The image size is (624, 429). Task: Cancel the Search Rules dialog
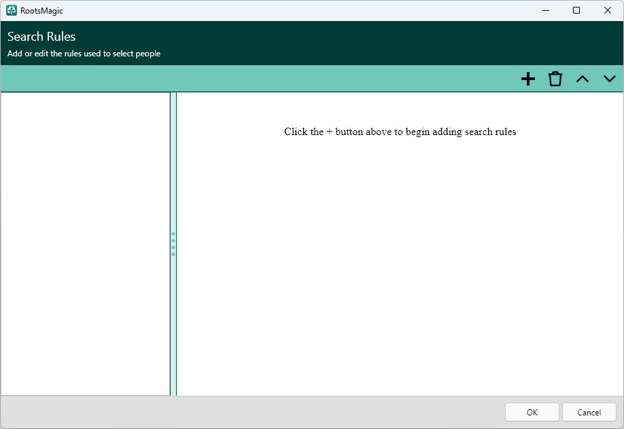point(589,412)
